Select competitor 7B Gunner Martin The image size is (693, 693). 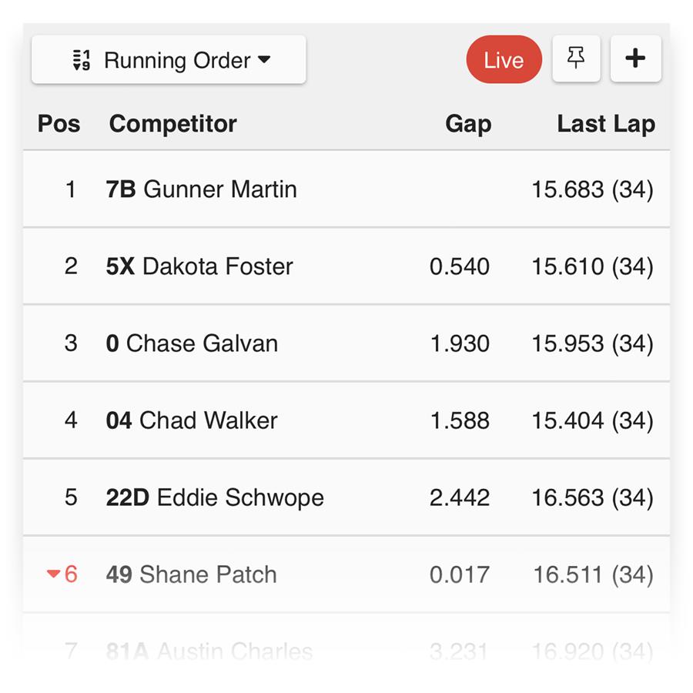(346, 189)
